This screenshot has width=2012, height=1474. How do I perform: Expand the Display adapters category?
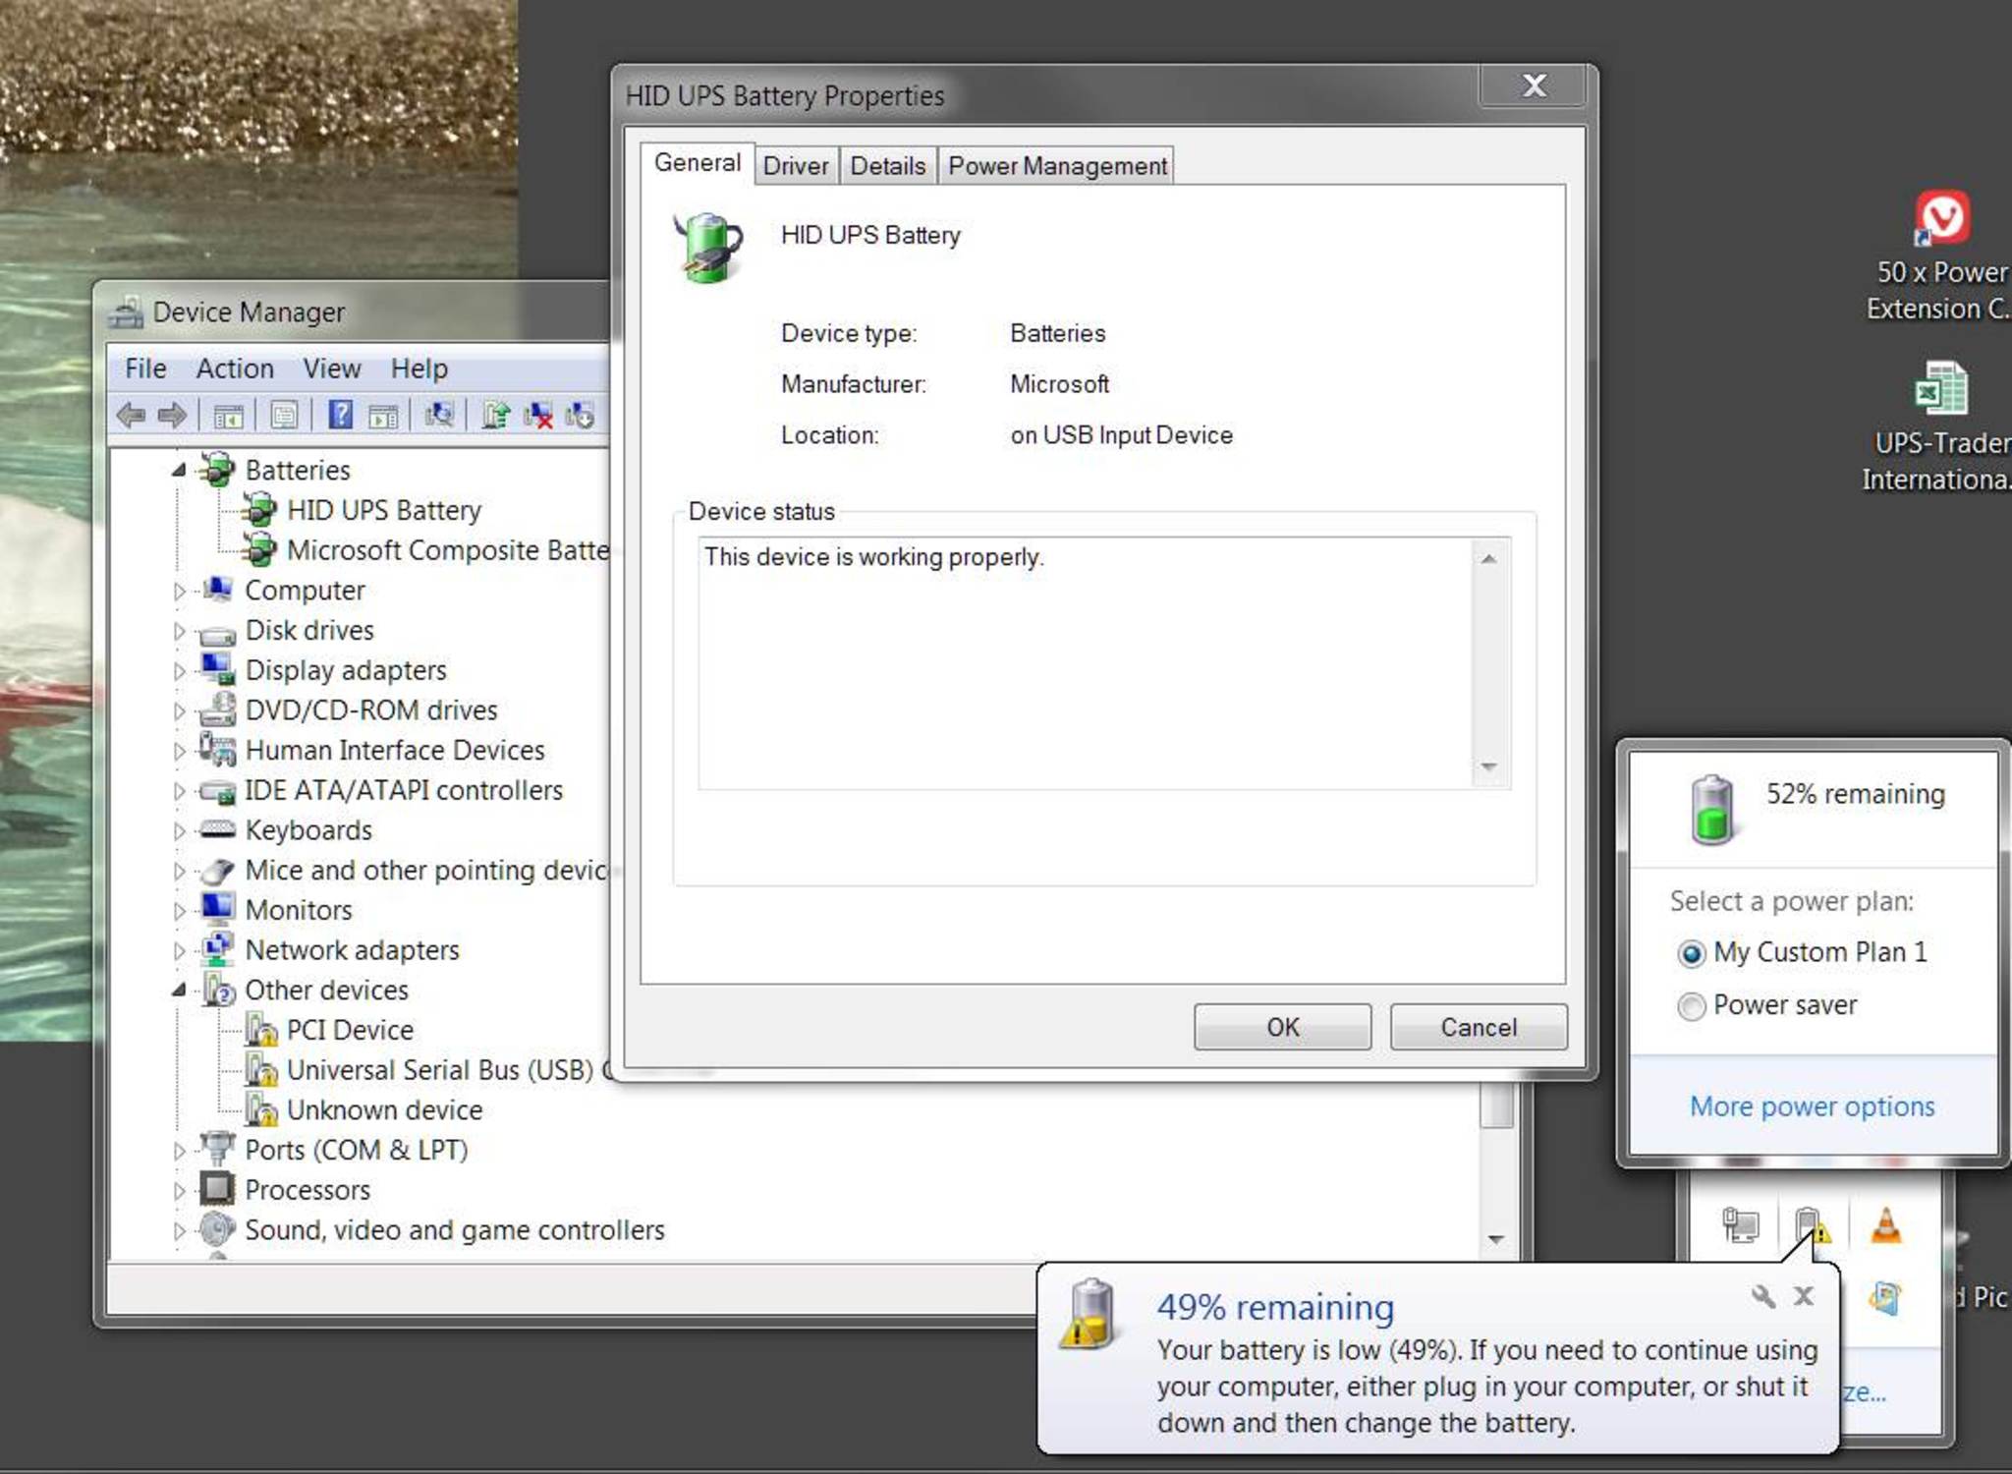point(179,671)
